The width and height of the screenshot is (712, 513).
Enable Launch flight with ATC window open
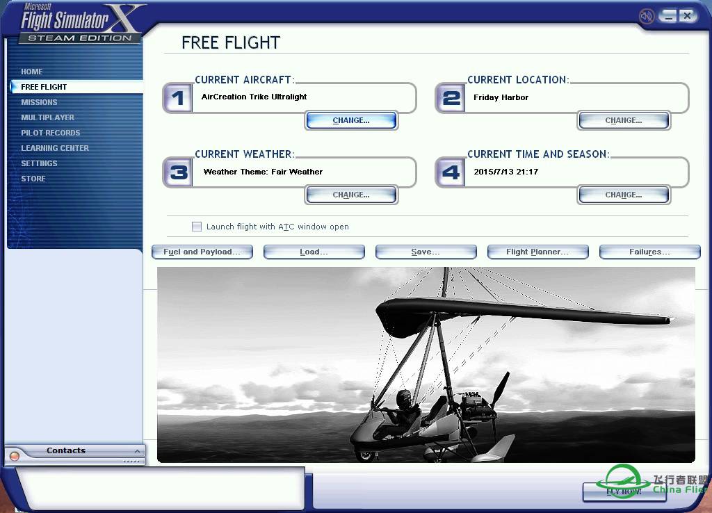tap(197, 227)
